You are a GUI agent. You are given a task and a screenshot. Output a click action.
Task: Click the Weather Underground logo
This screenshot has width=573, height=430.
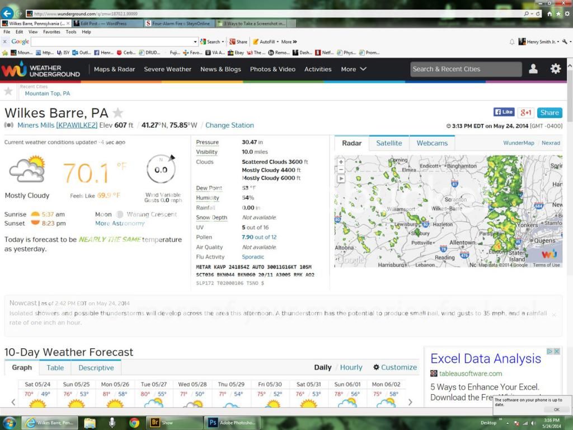[x=40, y=69]
